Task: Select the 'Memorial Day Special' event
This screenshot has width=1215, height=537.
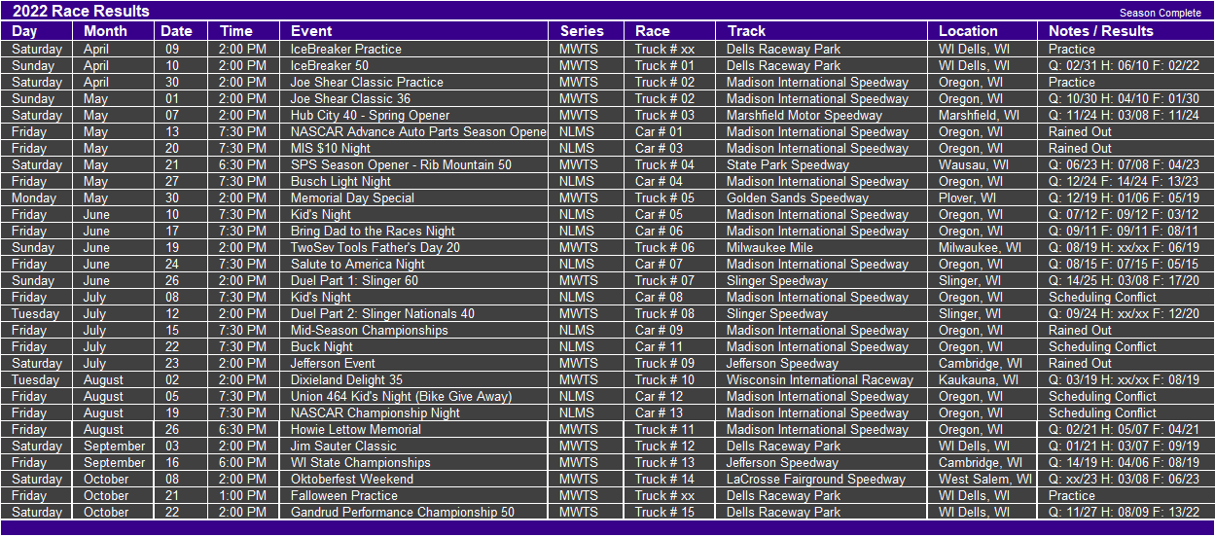Action: [x=352, y=197]
